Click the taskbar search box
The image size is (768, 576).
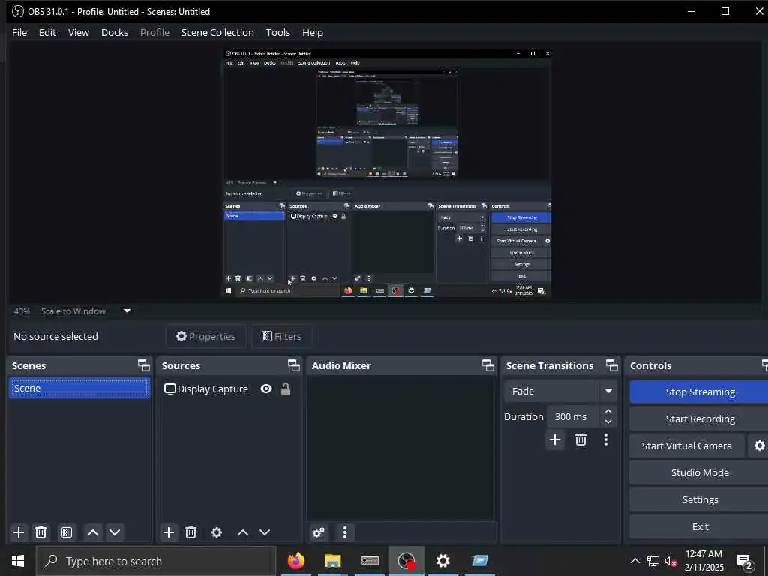coord(156,561)
